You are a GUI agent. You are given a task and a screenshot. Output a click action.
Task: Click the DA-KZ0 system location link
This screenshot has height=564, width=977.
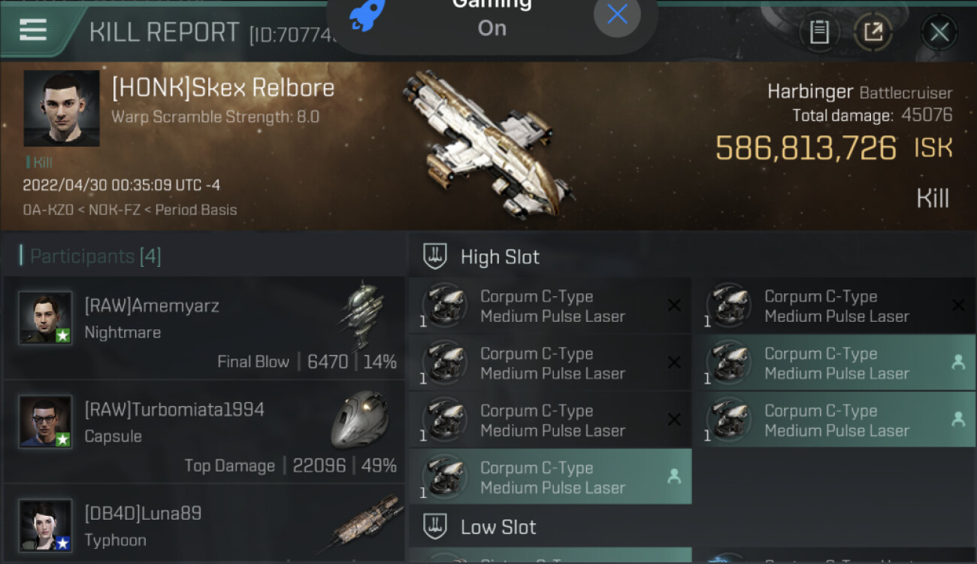[42, 211]
